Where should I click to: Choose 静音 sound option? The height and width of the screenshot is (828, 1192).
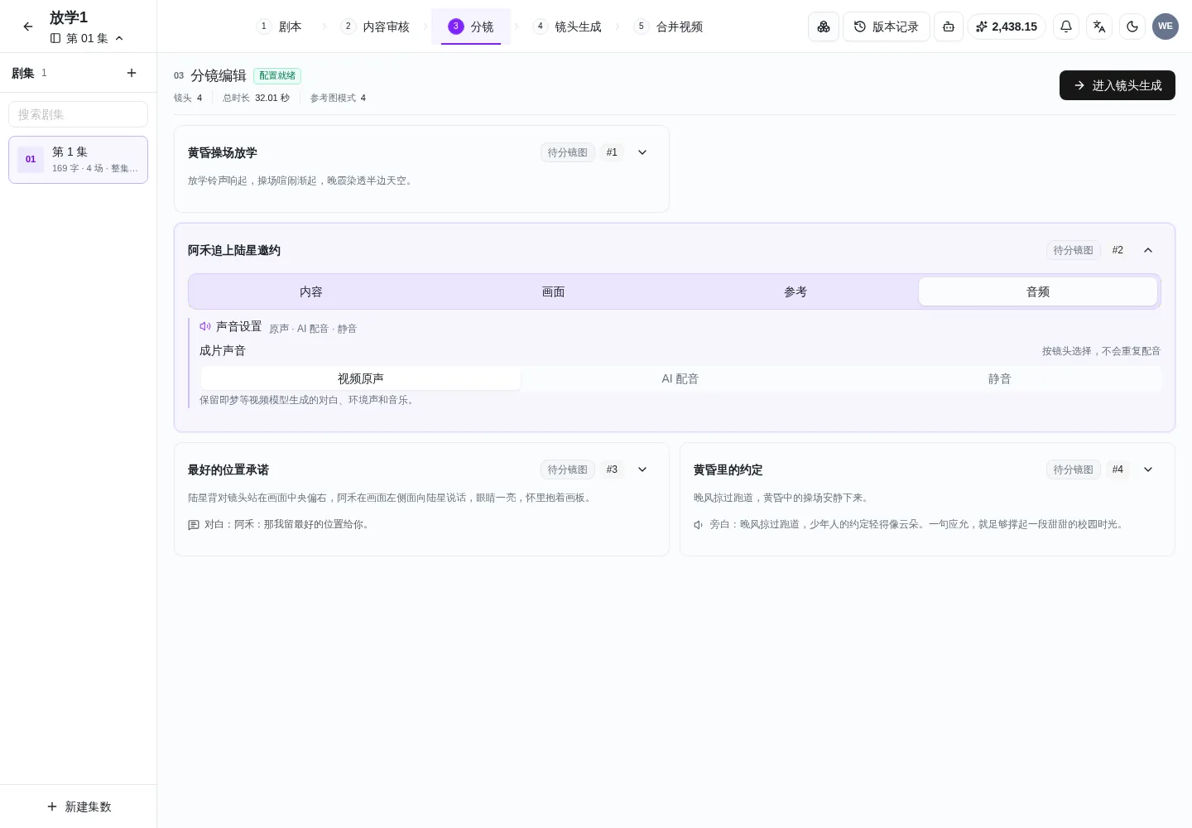pyautogui.click(x=1000, y=378)
